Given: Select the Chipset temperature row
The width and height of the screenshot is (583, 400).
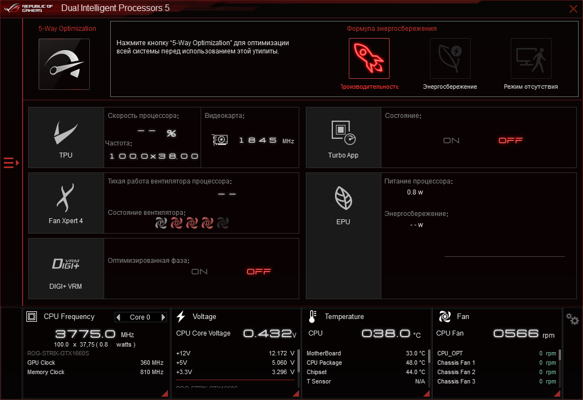Looking at the screenshot, I should click(366, 372).
